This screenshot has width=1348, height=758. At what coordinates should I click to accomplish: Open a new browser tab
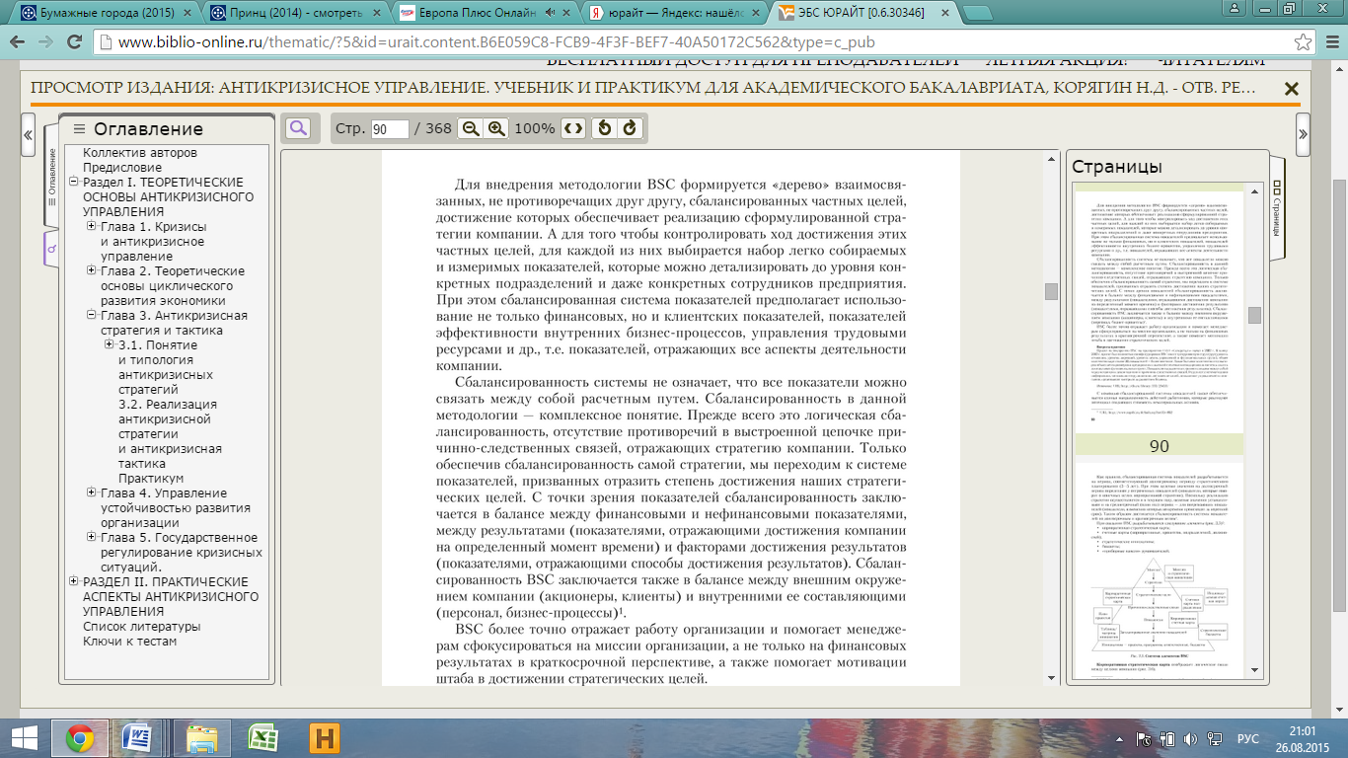coord(978,14)
